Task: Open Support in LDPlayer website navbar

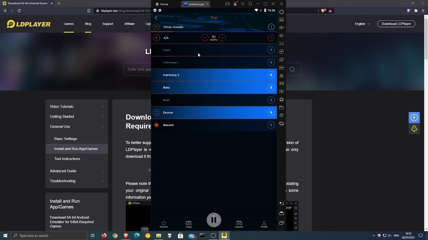Action: click(108, 24)
